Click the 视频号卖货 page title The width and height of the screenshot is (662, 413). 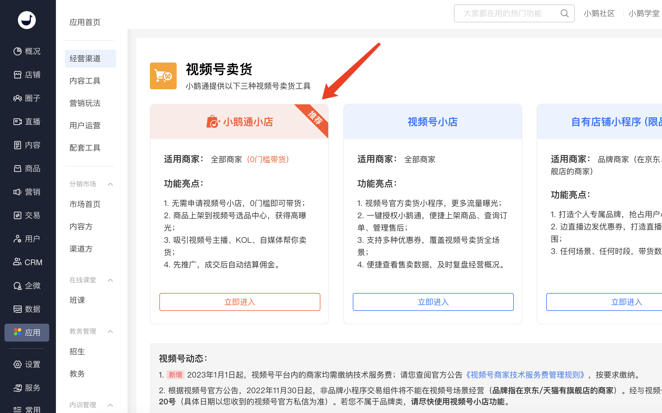(x=219, y=69)
